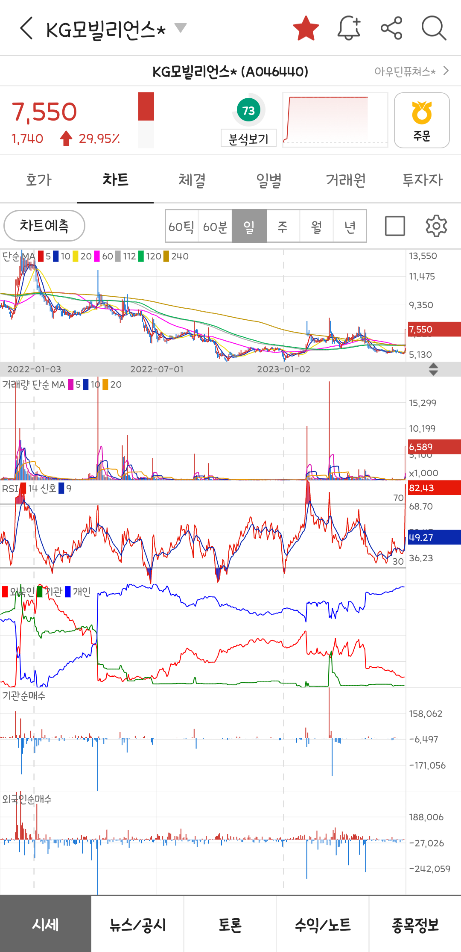Viewport: 461px width, 952px height.
Task: Switch to the 투자자 tab
Action: click(423, 180)
